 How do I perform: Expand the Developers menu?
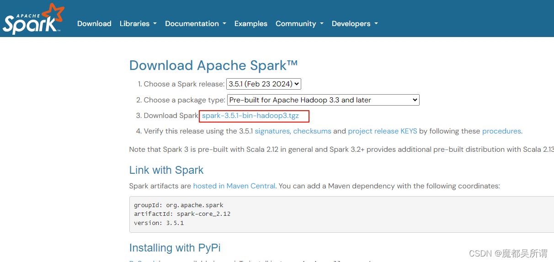coord(355,24)
